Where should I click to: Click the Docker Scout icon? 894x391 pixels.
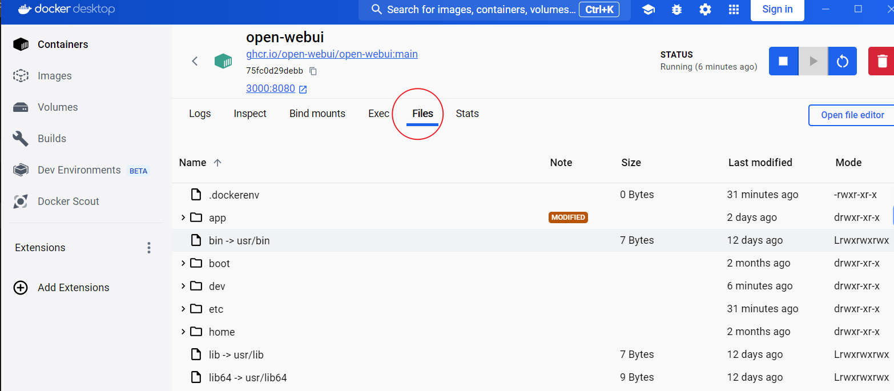click(x=21, y=201)
